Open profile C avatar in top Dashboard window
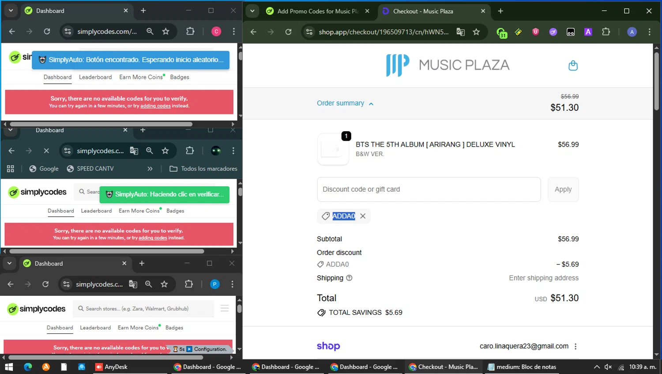 [216, 31]
